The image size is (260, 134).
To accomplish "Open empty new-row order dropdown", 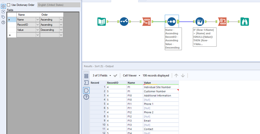I will click(x=61, y=35).
